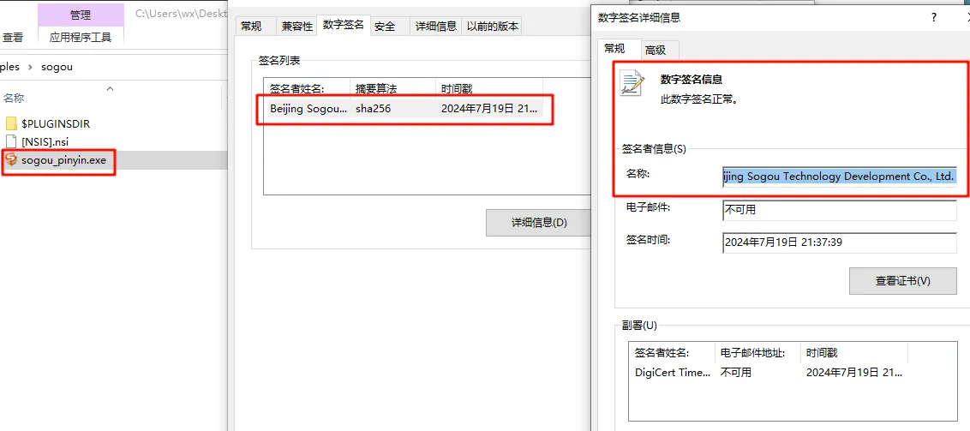The height and width of the screenshot is (431, 970).
Task: Collapse sort chevron above the 名称 column
Action: [x=111, y=89]
